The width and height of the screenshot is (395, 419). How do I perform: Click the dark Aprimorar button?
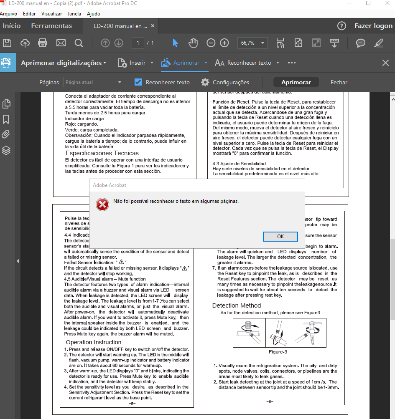coord(296,82)
